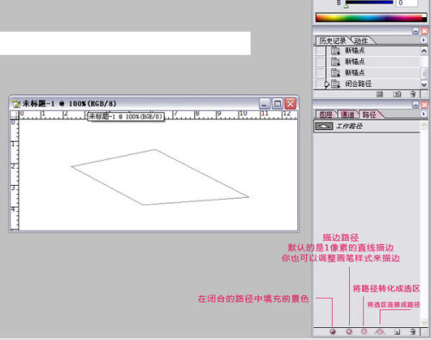Switch to the 图层 tab
Screen dimensions: 431x340
[x=326, y=114]
